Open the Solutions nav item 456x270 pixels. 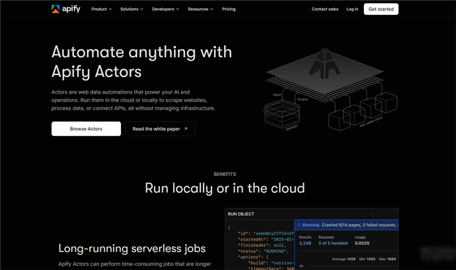132,9
